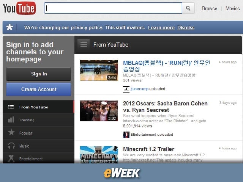The width and height of the screenshot is (243, 182).
Task: Open the MBLAQ RUN video thumbnail
Action: click(x=99, y=71)
